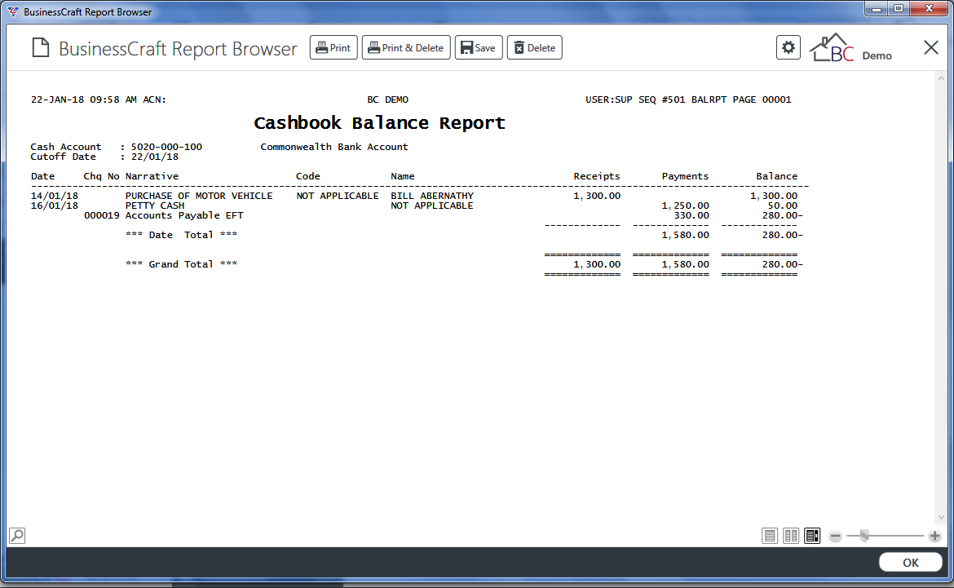This screenshot has height=588, width=954.
Task: Click the scrollbar down arrow
Action: point(941,517)
